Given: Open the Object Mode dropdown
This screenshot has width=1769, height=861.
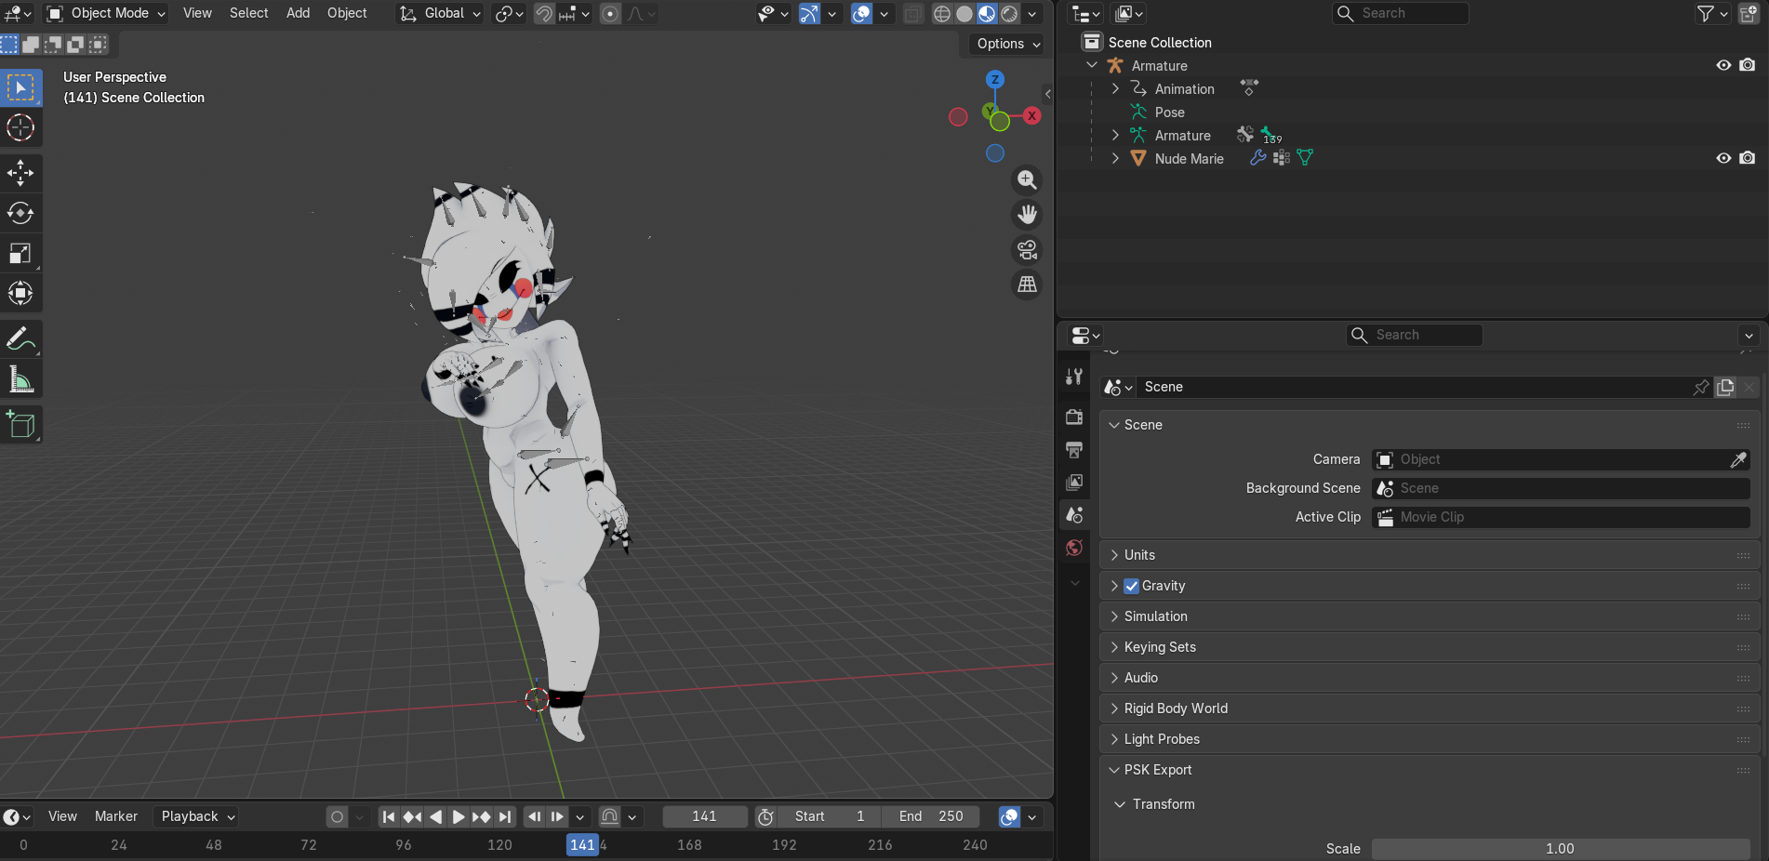Looking at the screenshot, I should (x=106, y=13).
